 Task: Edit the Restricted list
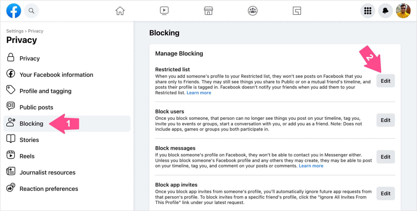point(385,81)
